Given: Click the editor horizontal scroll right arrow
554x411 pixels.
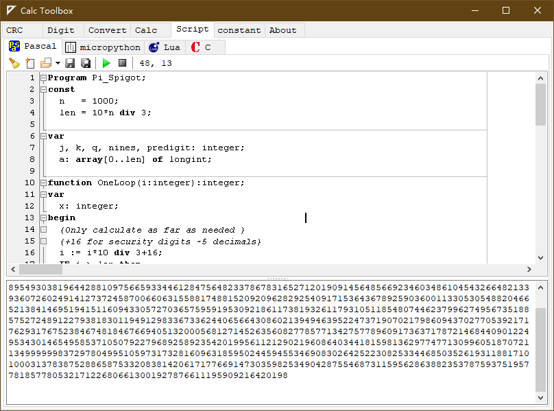Looking at the screenshot, I should click(x=529, y=270).
